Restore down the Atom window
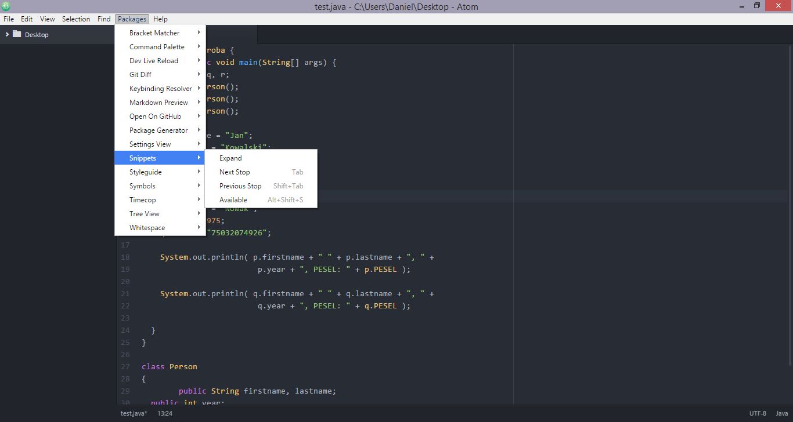The image size is (793, 422). tap(756, 6)
